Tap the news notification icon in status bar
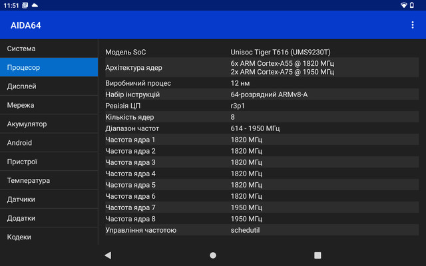 [25, 5]
